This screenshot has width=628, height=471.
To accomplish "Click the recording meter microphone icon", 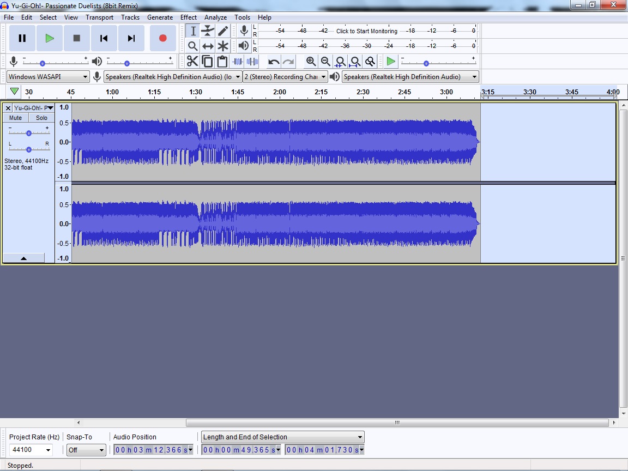I will click(x=244, y=31).
